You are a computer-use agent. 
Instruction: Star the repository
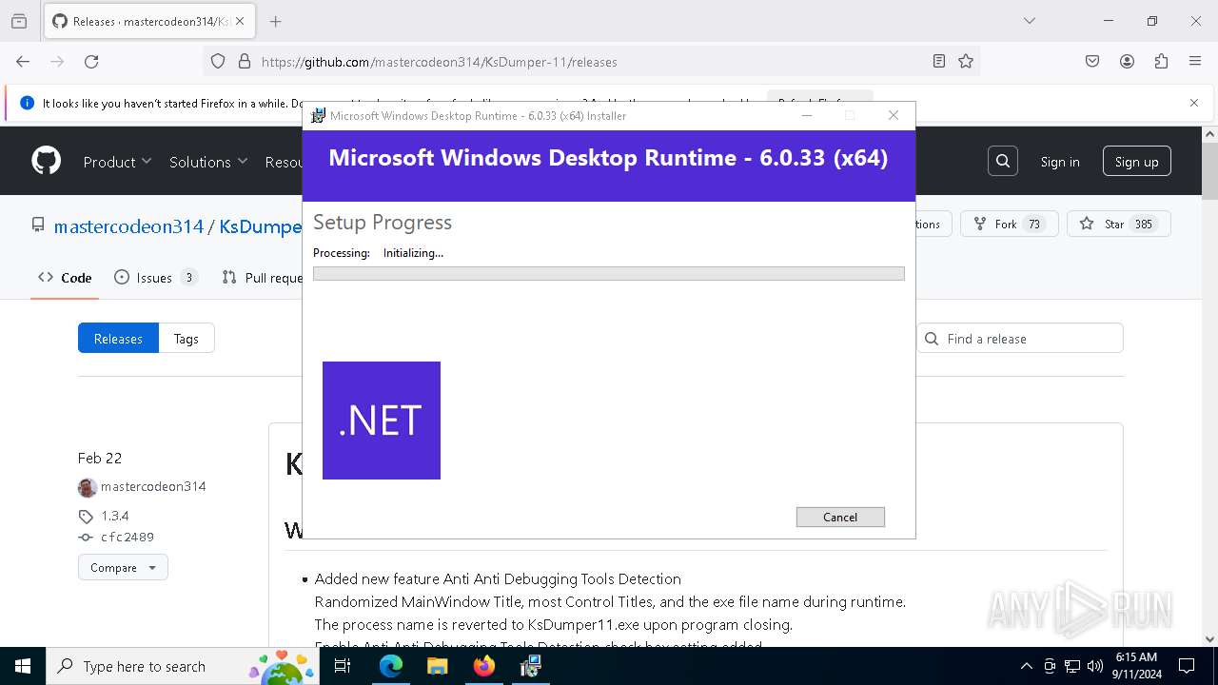tap(1118, 224)
